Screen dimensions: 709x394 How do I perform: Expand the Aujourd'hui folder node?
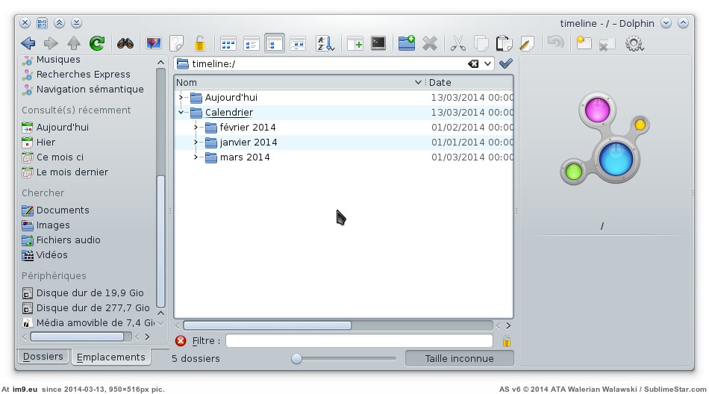pos(181,98)
